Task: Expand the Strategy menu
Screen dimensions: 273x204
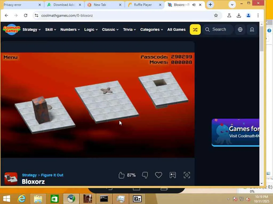Action: coord(31,29)
